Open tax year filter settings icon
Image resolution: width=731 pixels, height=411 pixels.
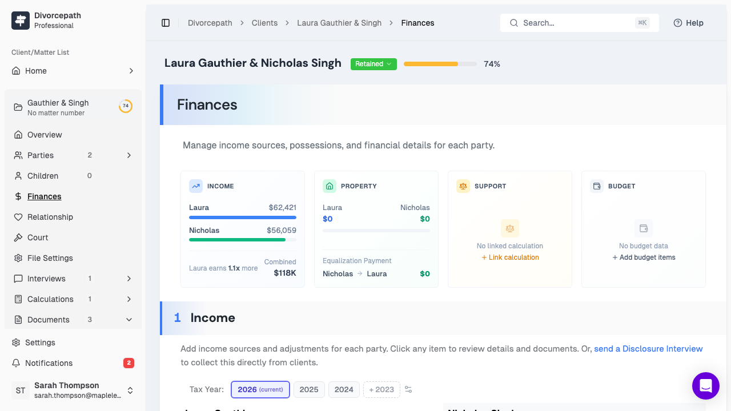tap(408, 389)
